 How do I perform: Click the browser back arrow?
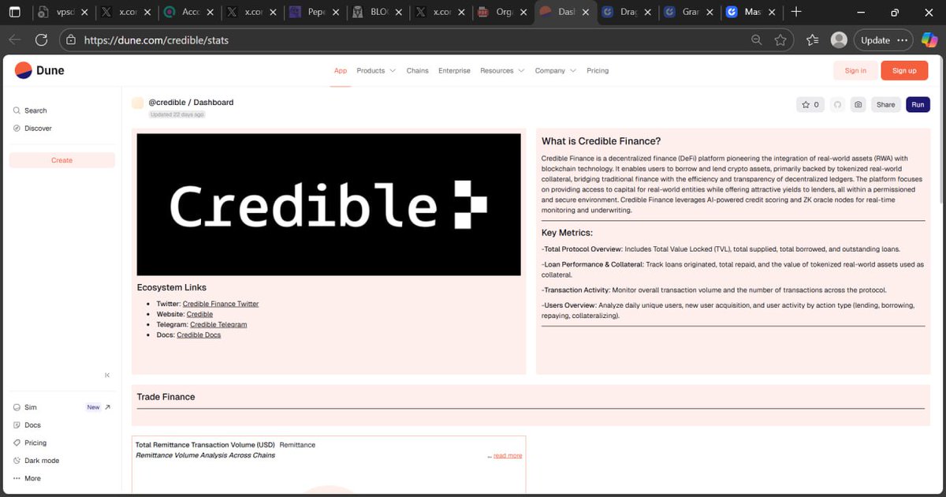point(15,39)
